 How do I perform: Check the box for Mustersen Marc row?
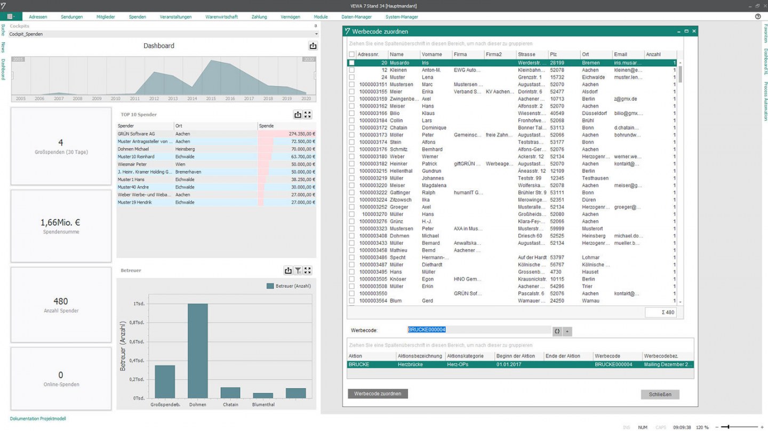tap(351, 84)
